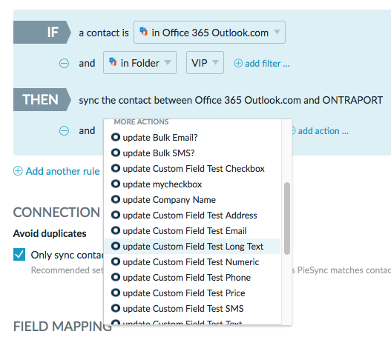Open the VIP folder dropdown
This screenshot has width=391, height=337.
point(205,63)
